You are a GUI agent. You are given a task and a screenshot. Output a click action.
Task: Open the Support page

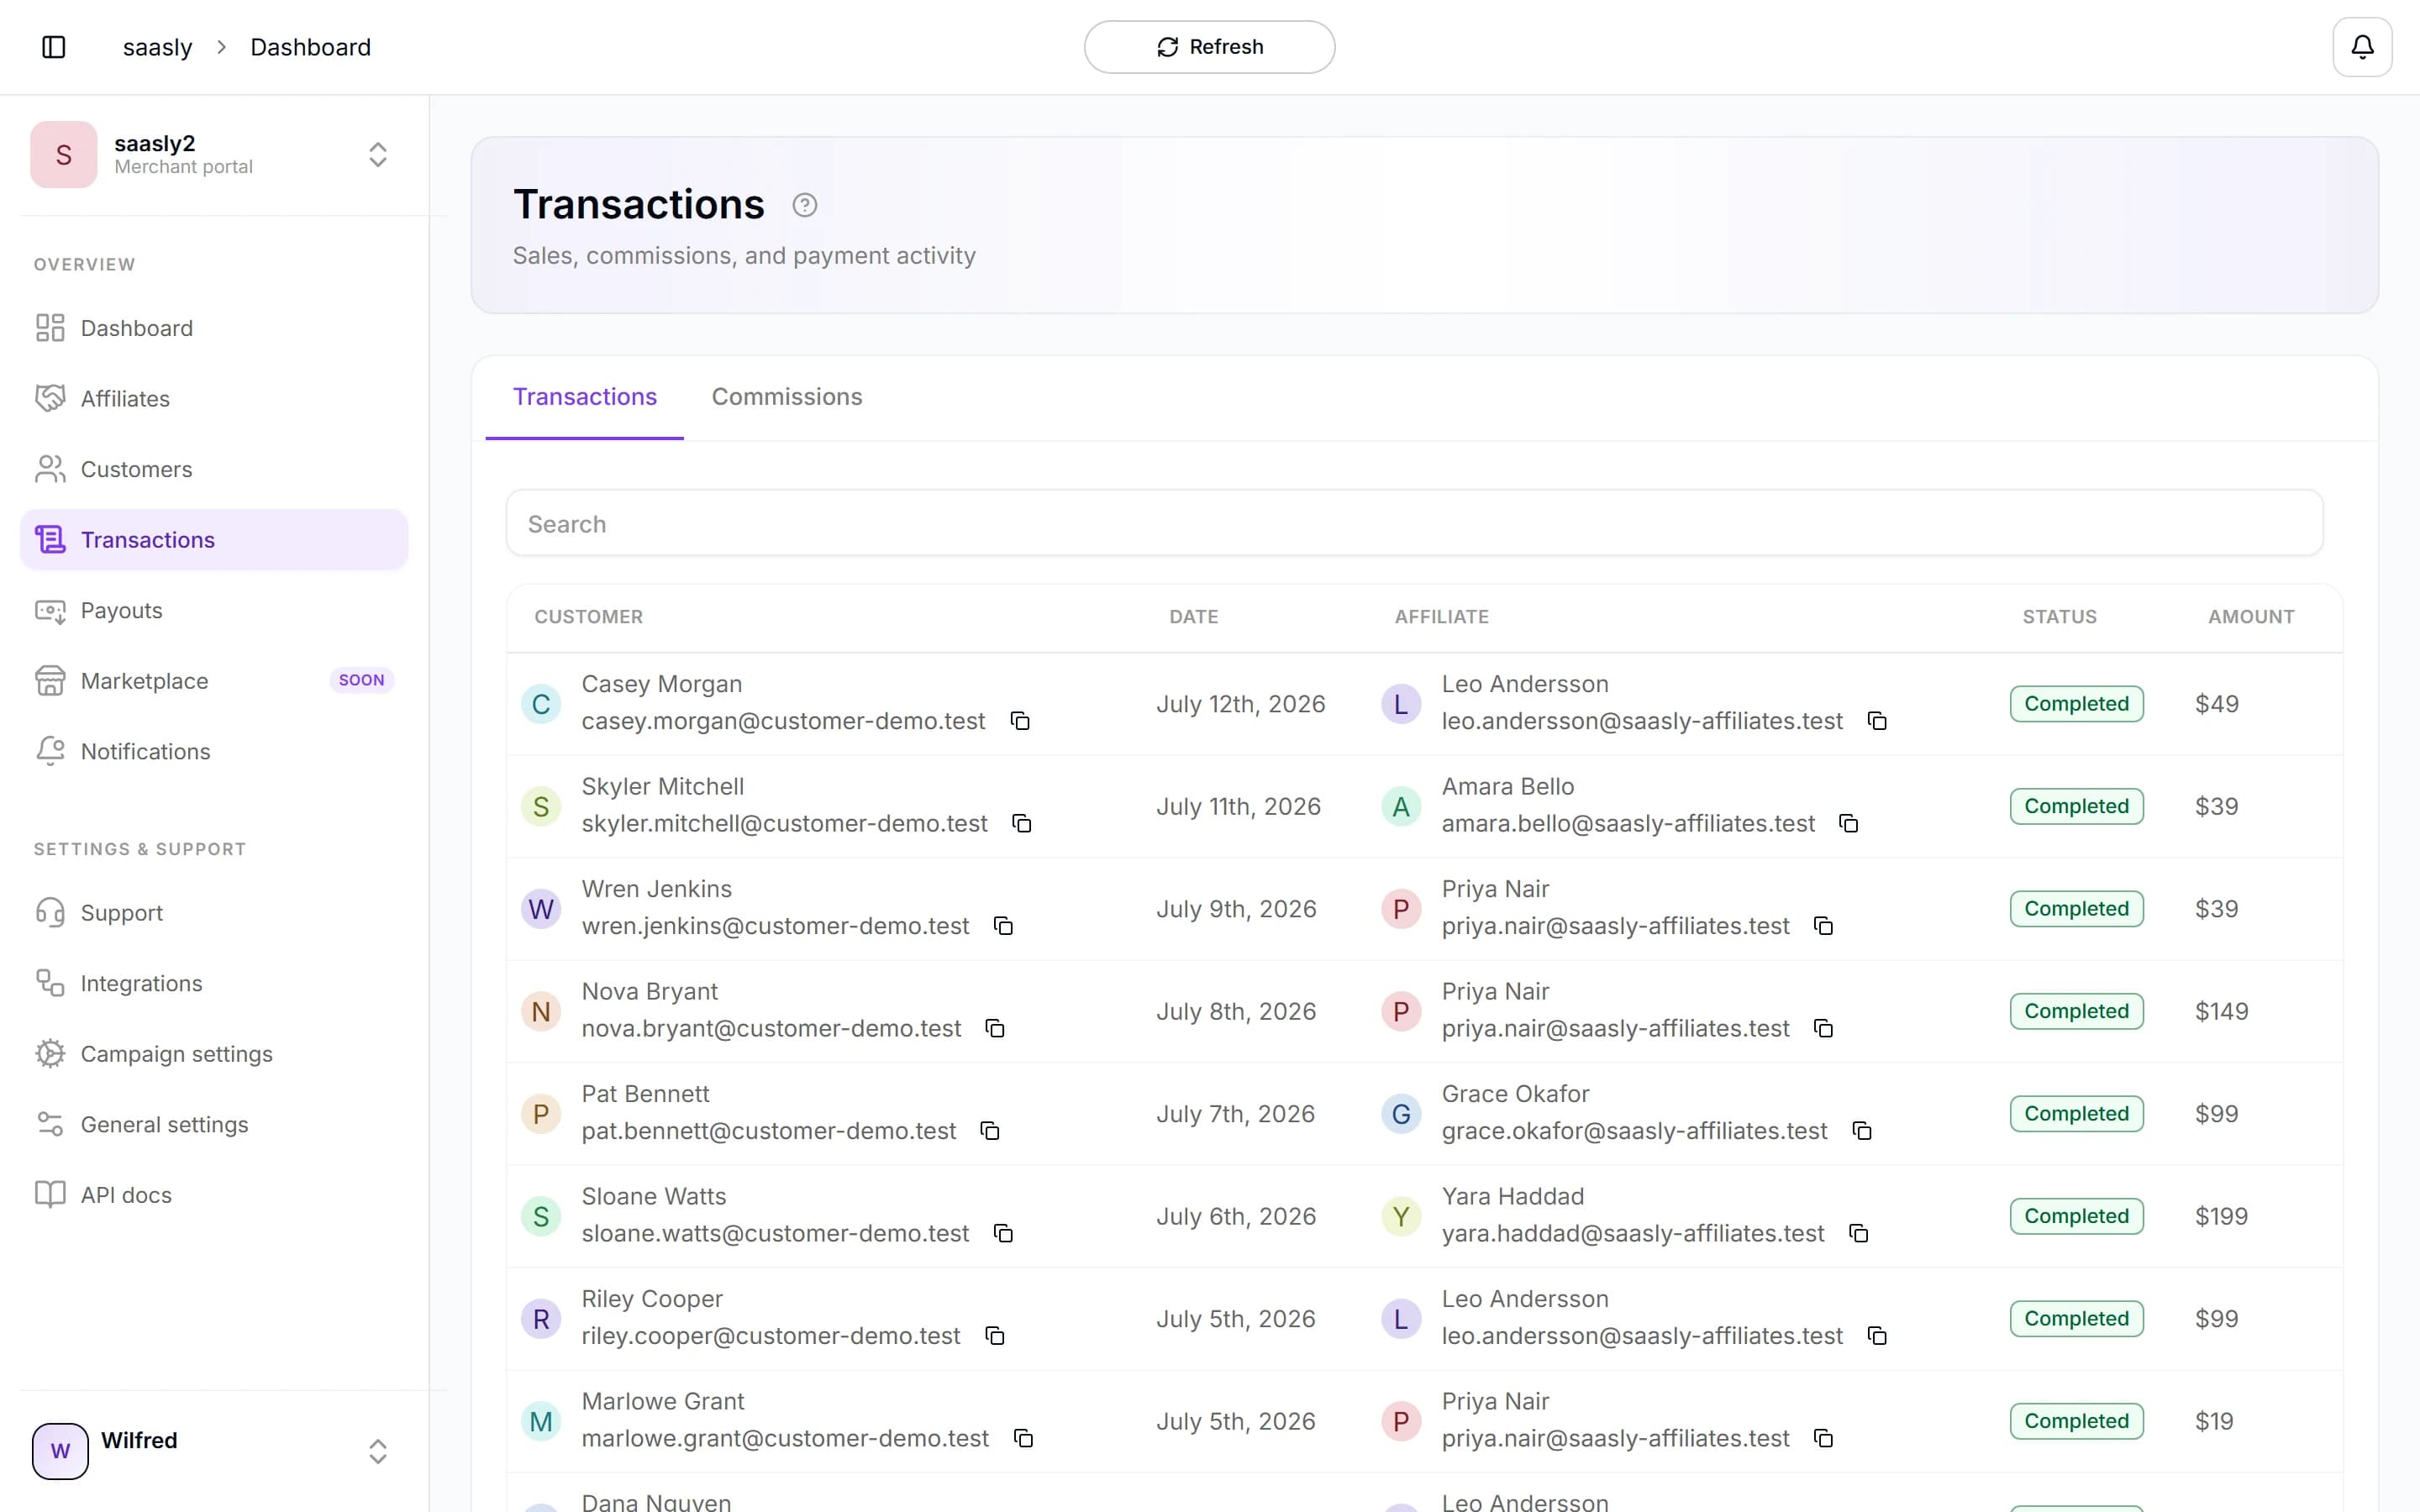coord(214,913)
